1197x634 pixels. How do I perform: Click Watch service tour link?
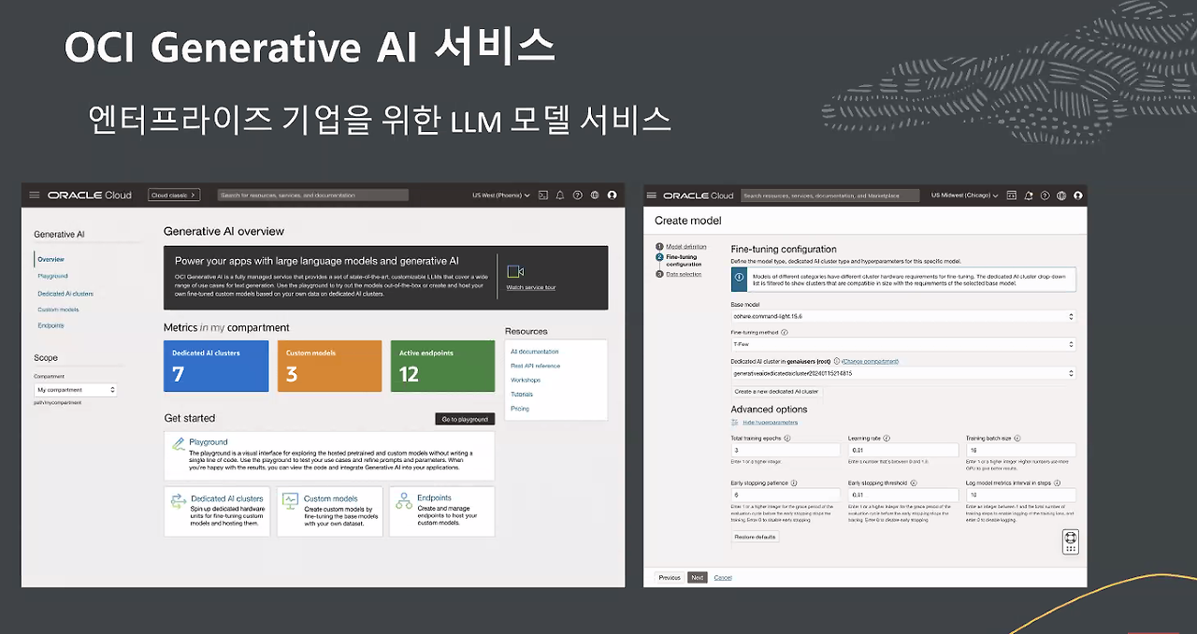pyautogui.click(x=531, y=287)
